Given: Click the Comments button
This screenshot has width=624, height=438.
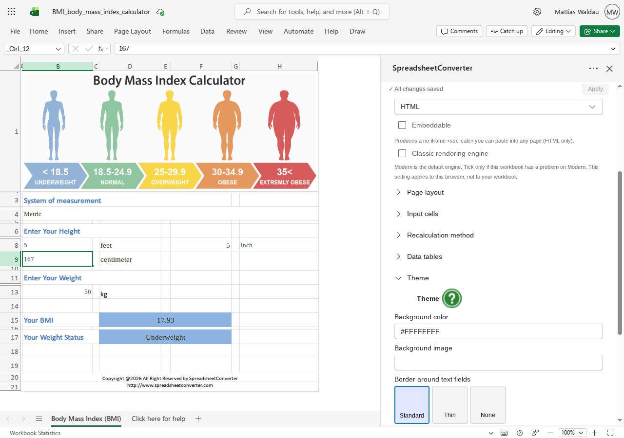Looking at the screenshot, I should [459, 31].
